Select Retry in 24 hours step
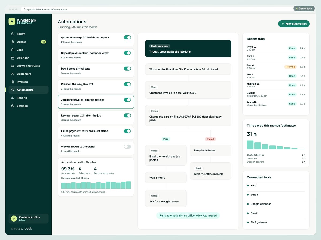Screen dimensions: 321x240 tap(211, 150)
